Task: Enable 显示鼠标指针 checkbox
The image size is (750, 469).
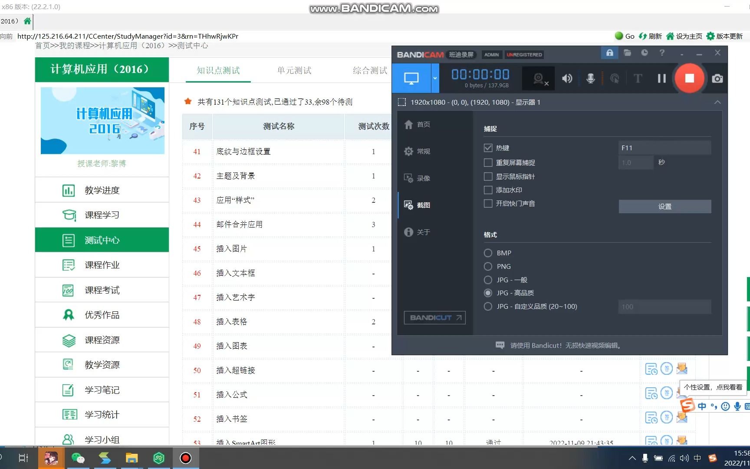Action: [488, 176]
